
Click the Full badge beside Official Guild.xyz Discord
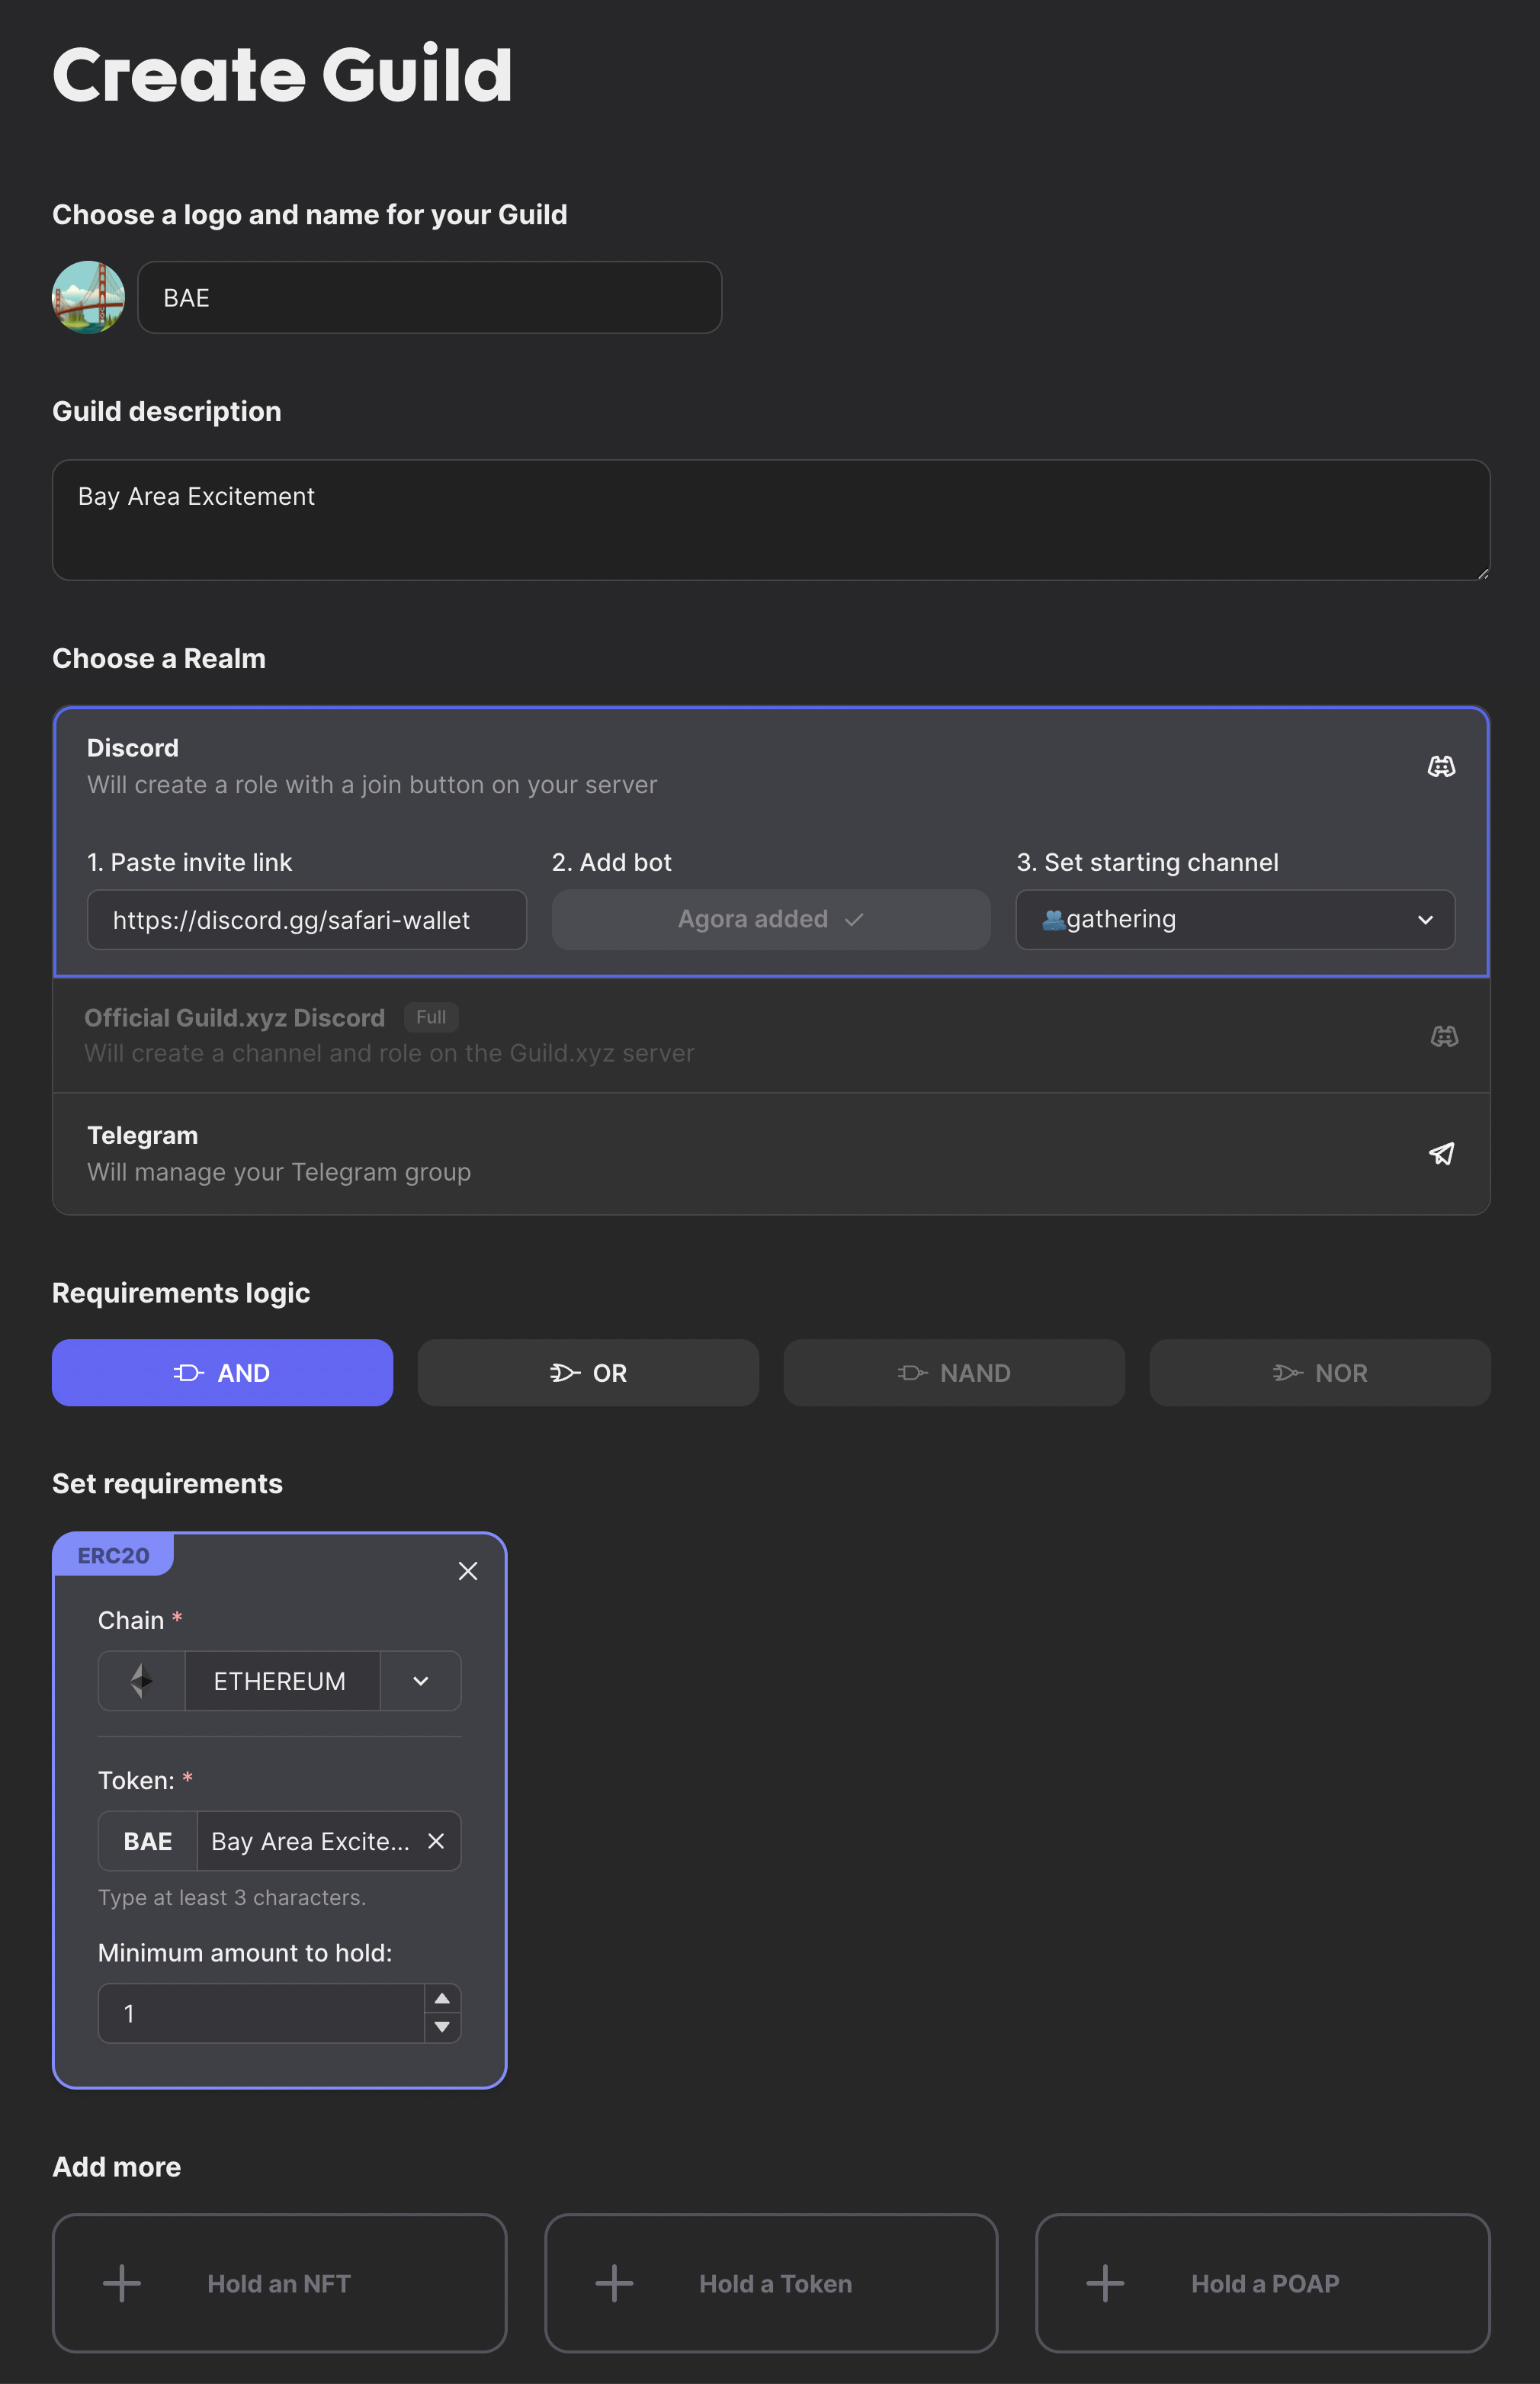click(x=431, y=1017)
